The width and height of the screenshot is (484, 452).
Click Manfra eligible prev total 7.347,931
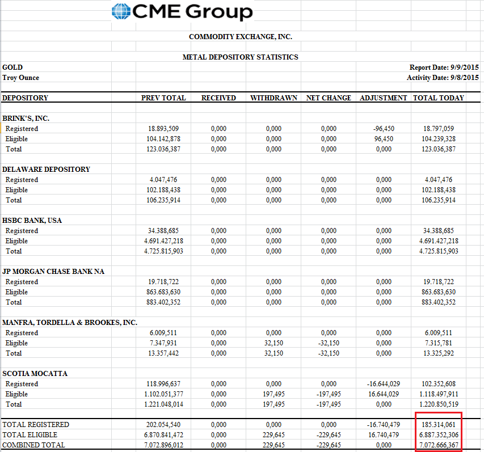(x=163, y=343)
